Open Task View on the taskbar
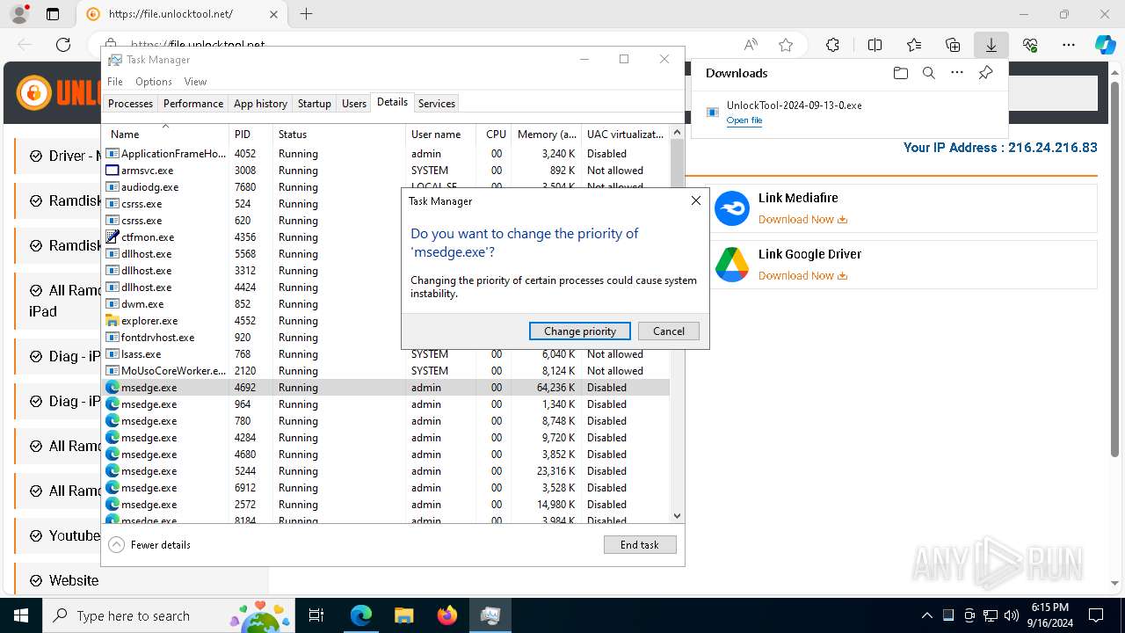This screenshot has height=633, width=1125. click(x=317, y=615)
